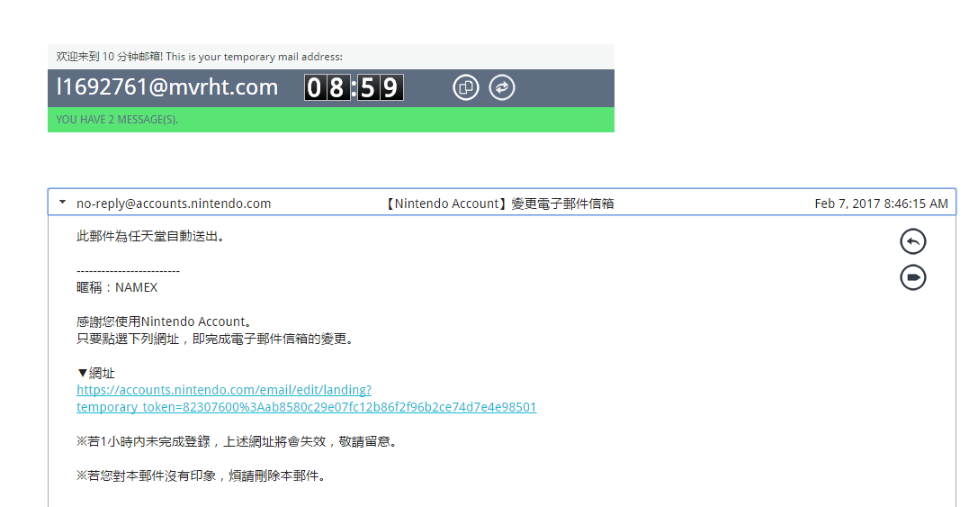Click the ▼網址 label
Screen dimensions: 969x507
pyautogui.click(x=95, y=373)
